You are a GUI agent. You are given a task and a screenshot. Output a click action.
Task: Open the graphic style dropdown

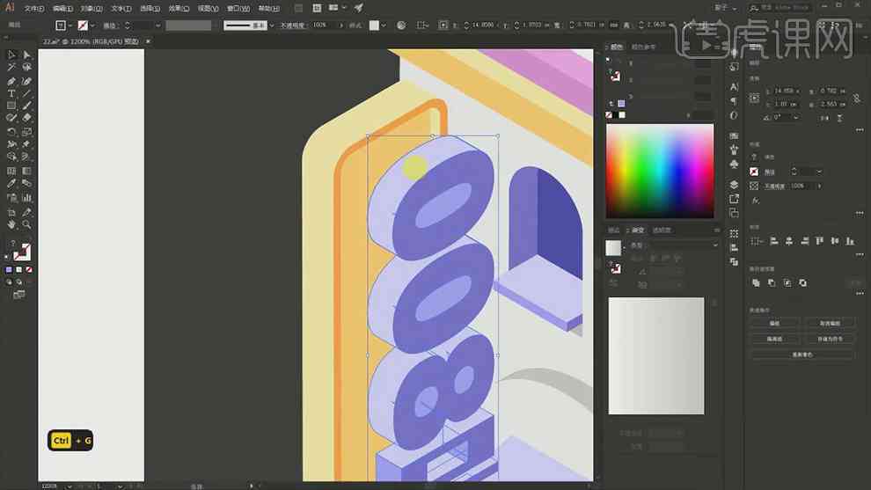384,26
